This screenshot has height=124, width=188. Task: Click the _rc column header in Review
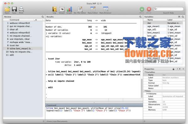click(36, 20)
